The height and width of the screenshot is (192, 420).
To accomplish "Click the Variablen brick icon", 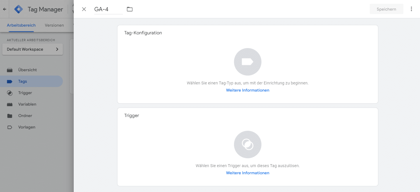I will [x=10, y=104].
